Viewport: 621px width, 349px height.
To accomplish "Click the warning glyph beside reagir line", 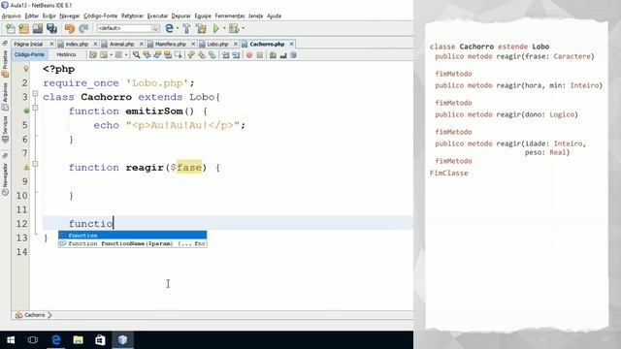I will [26, 168].
